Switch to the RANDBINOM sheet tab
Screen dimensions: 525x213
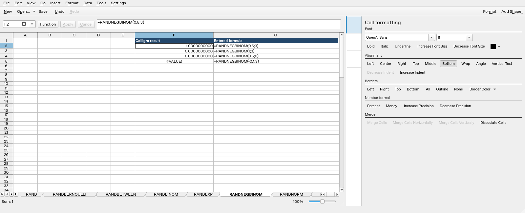coord(166,194)
